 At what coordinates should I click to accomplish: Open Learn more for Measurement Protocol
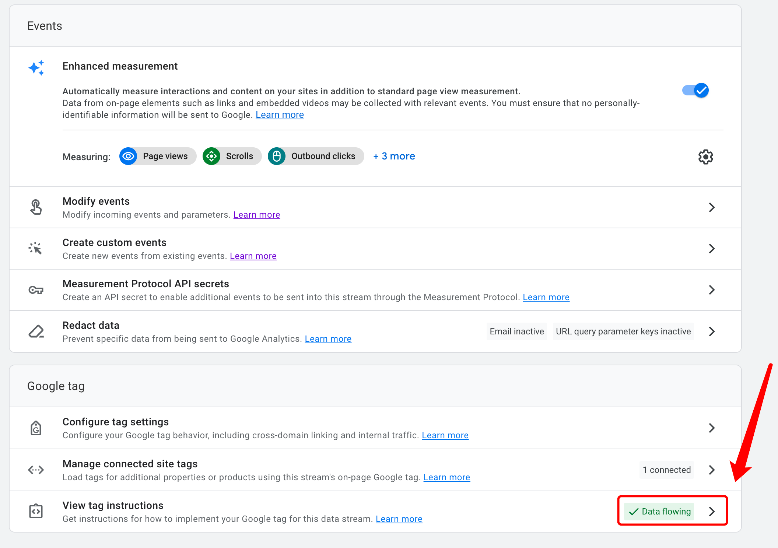[546, 297]
